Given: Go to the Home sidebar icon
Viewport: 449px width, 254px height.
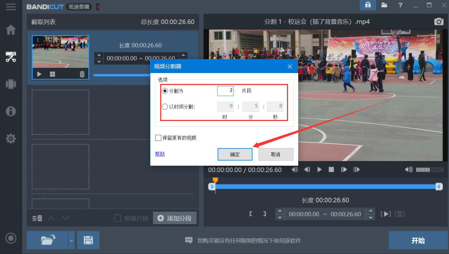Looking at the screenshot, I should 11,30.
